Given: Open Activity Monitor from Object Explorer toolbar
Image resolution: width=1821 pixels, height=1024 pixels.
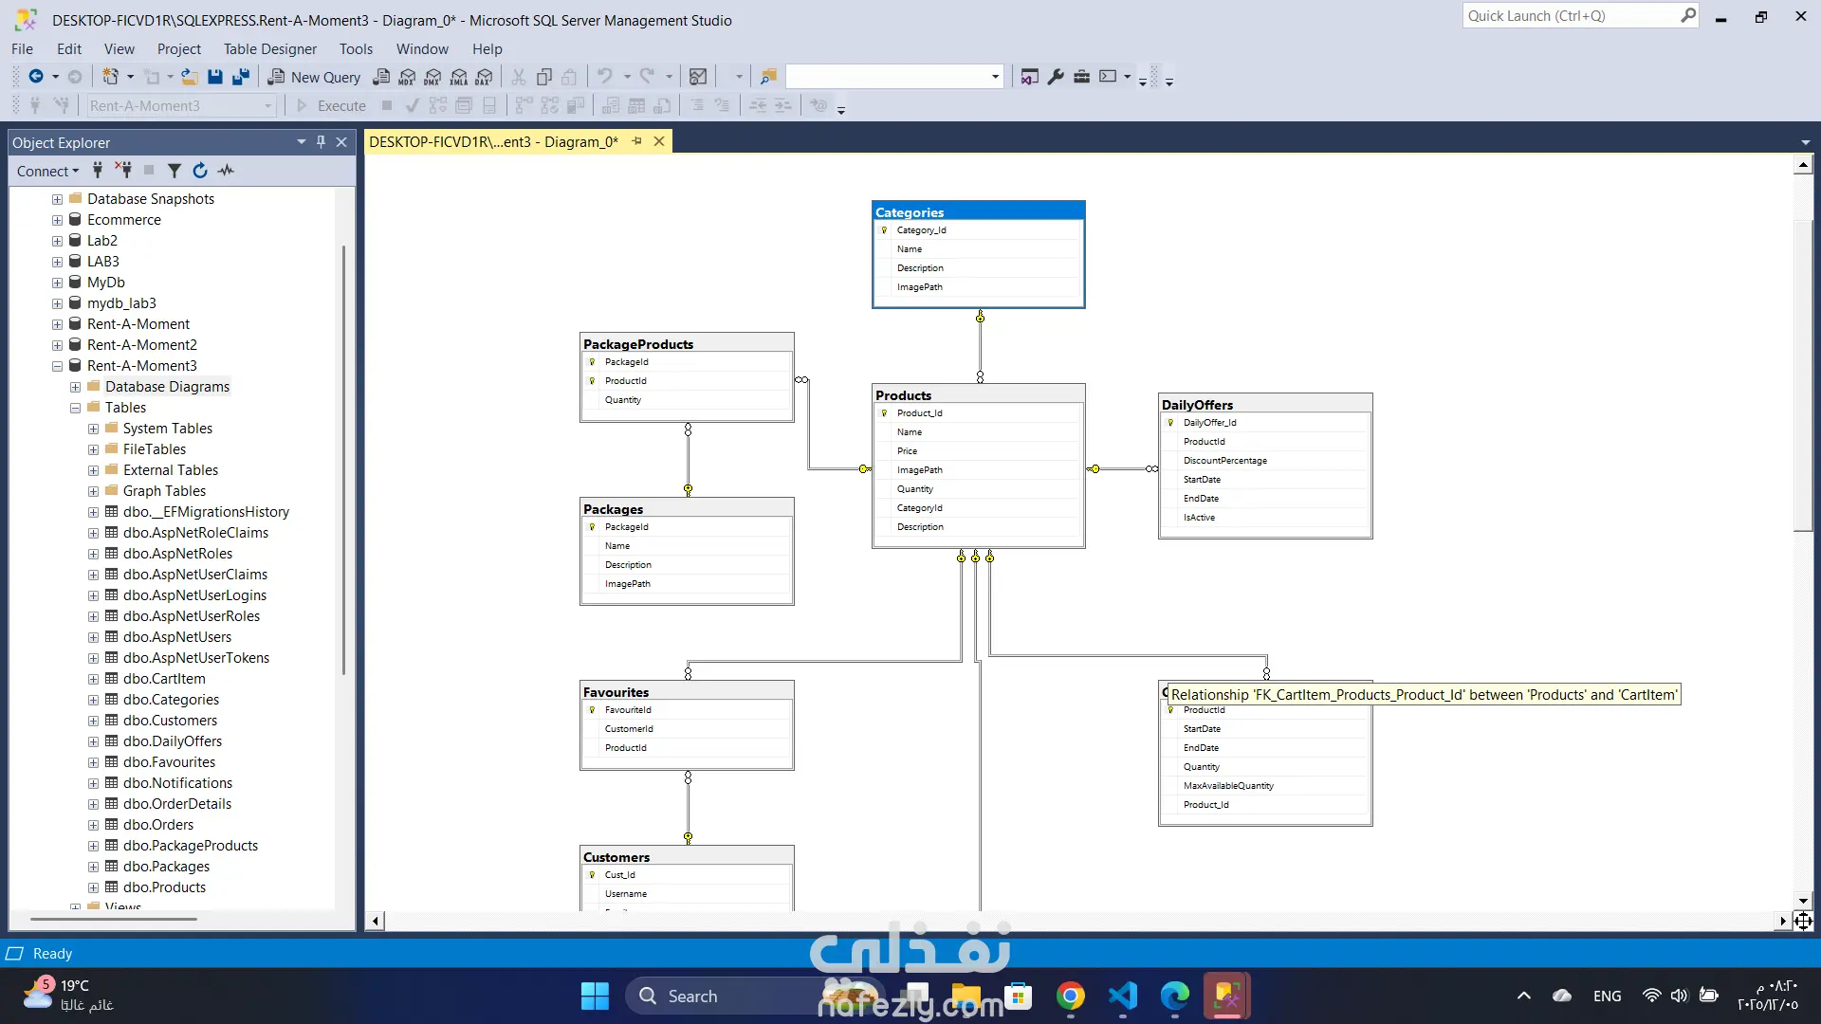Looking at the screenshot, I should tap(226, 171).
